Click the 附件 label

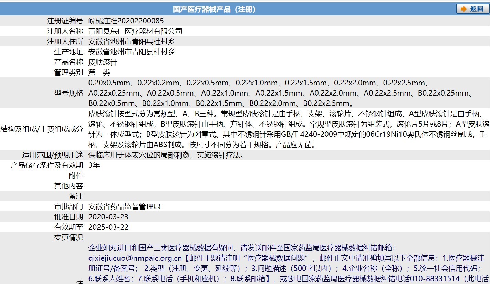click(x=76, y=176)
